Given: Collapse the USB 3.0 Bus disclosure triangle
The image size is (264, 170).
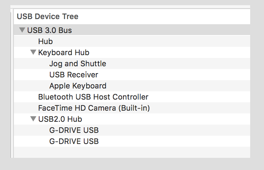Looking at the screenshot, I should click(22, 30).
